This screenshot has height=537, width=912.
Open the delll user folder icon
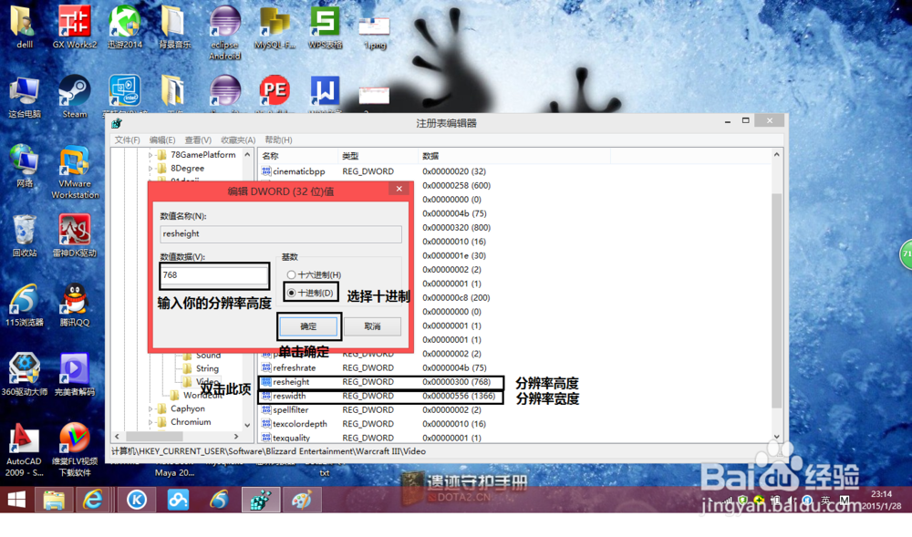pos(25,26)
